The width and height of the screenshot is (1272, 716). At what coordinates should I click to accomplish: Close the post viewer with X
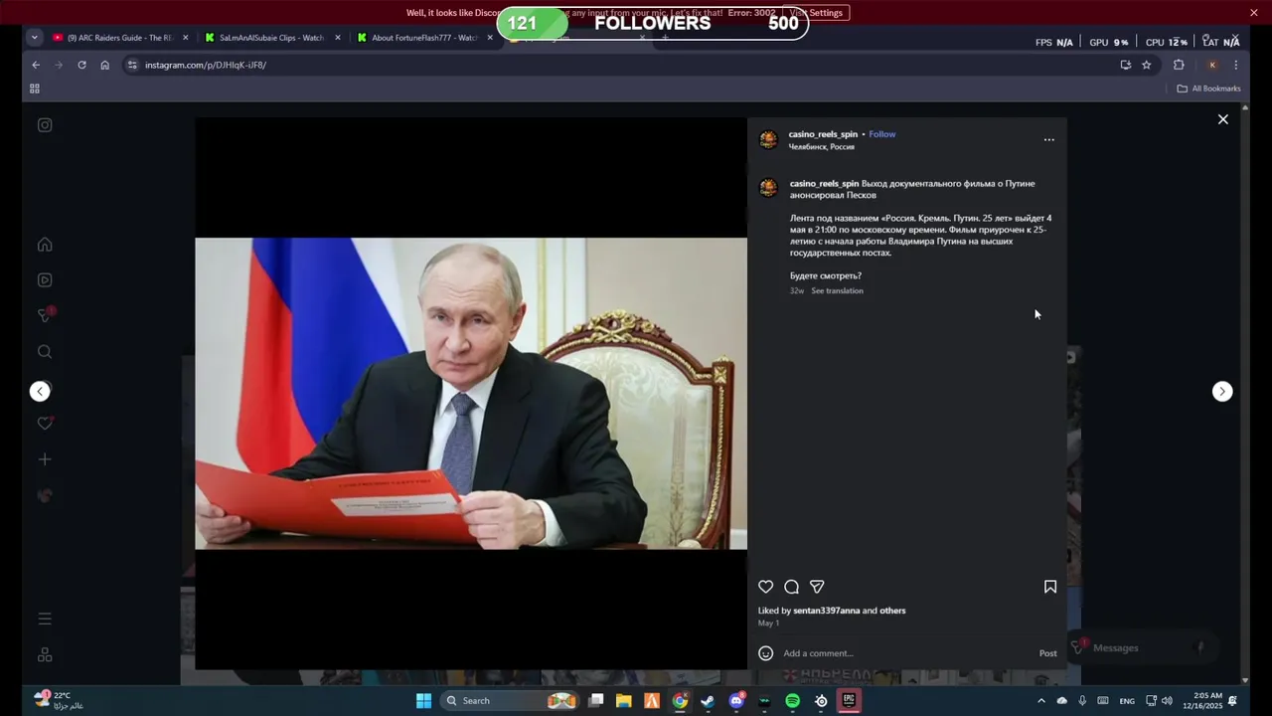click(x=1223, y=119)
